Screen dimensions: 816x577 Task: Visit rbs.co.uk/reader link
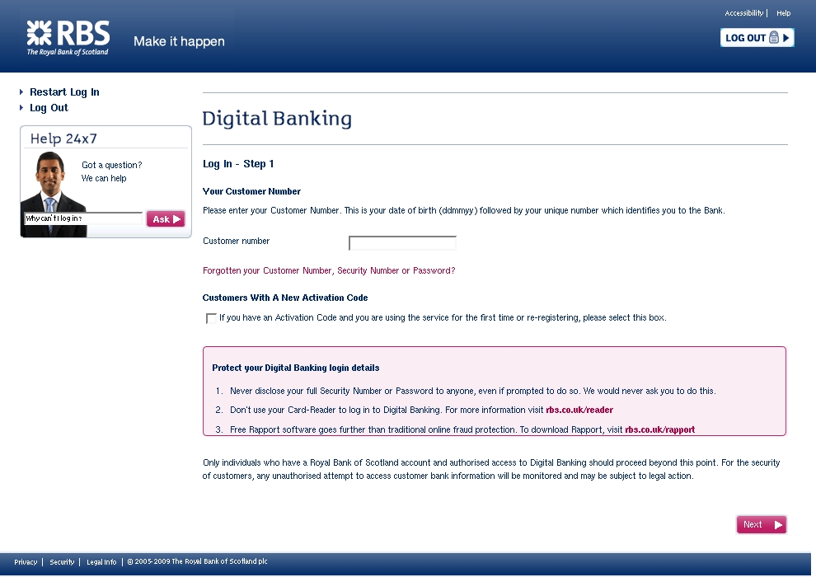[x=579, y=410]
